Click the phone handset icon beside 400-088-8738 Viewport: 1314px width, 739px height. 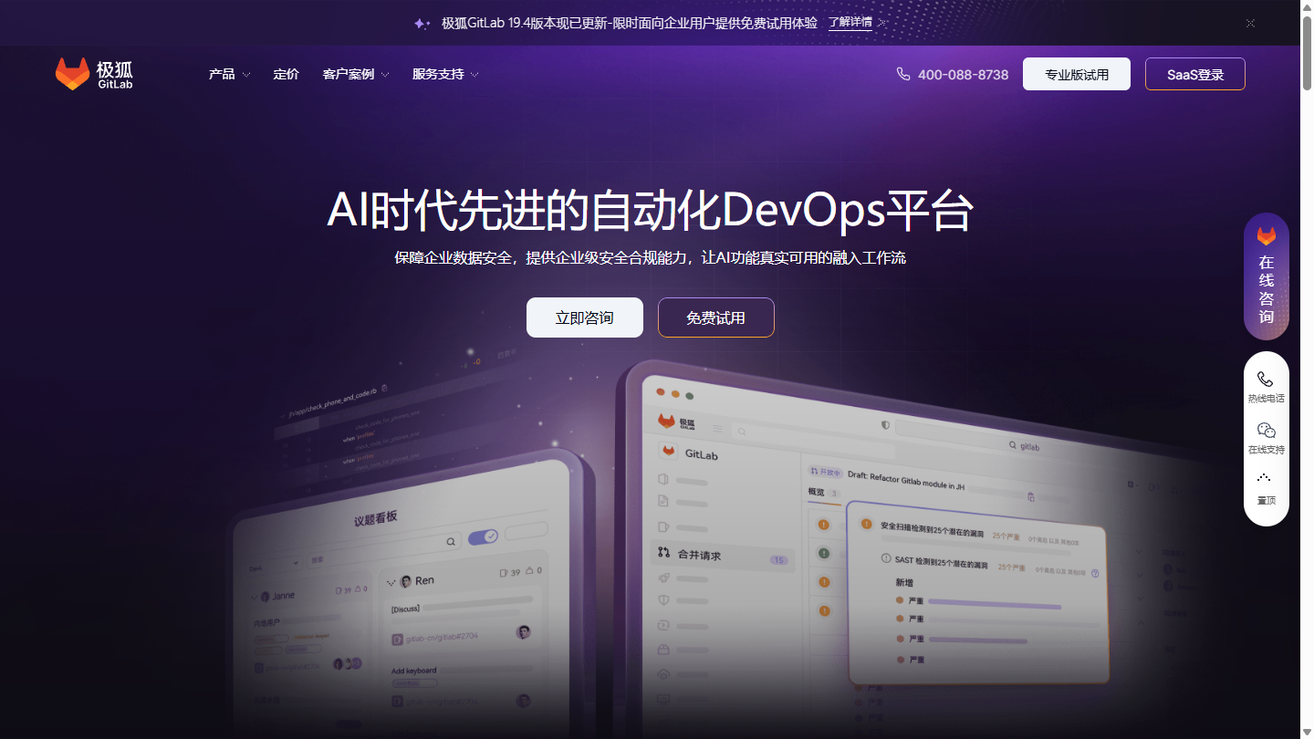(903, 74)
